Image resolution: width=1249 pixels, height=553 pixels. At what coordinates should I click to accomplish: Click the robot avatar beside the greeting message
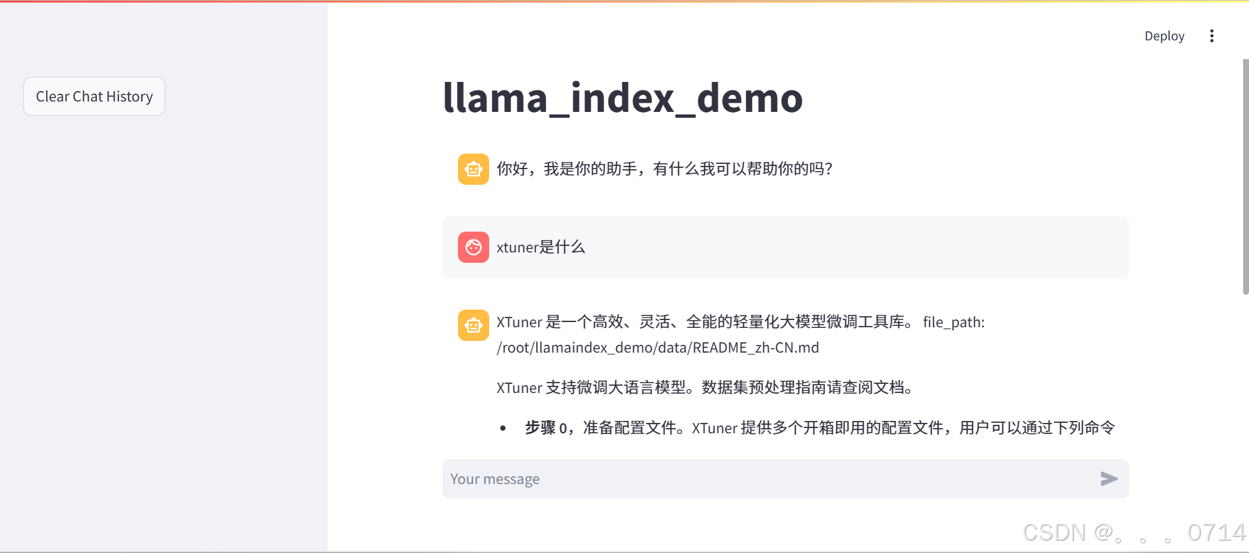(x=474, y=169)
